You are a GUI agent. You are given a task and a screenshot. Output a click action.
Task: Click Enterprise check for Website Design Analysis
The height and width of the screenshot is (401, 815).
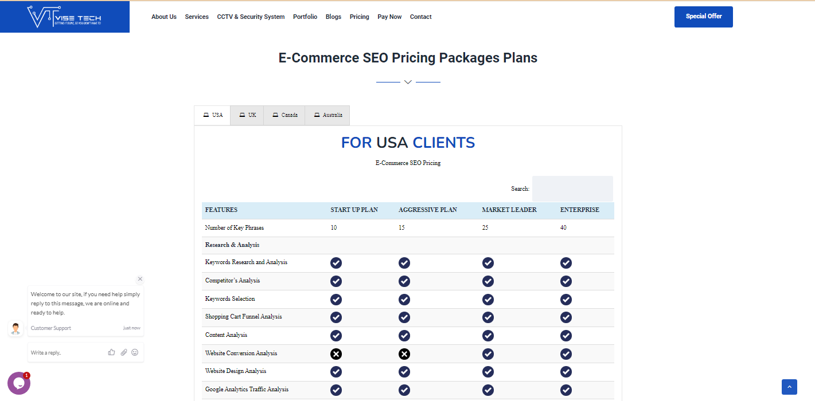(566, 372)
